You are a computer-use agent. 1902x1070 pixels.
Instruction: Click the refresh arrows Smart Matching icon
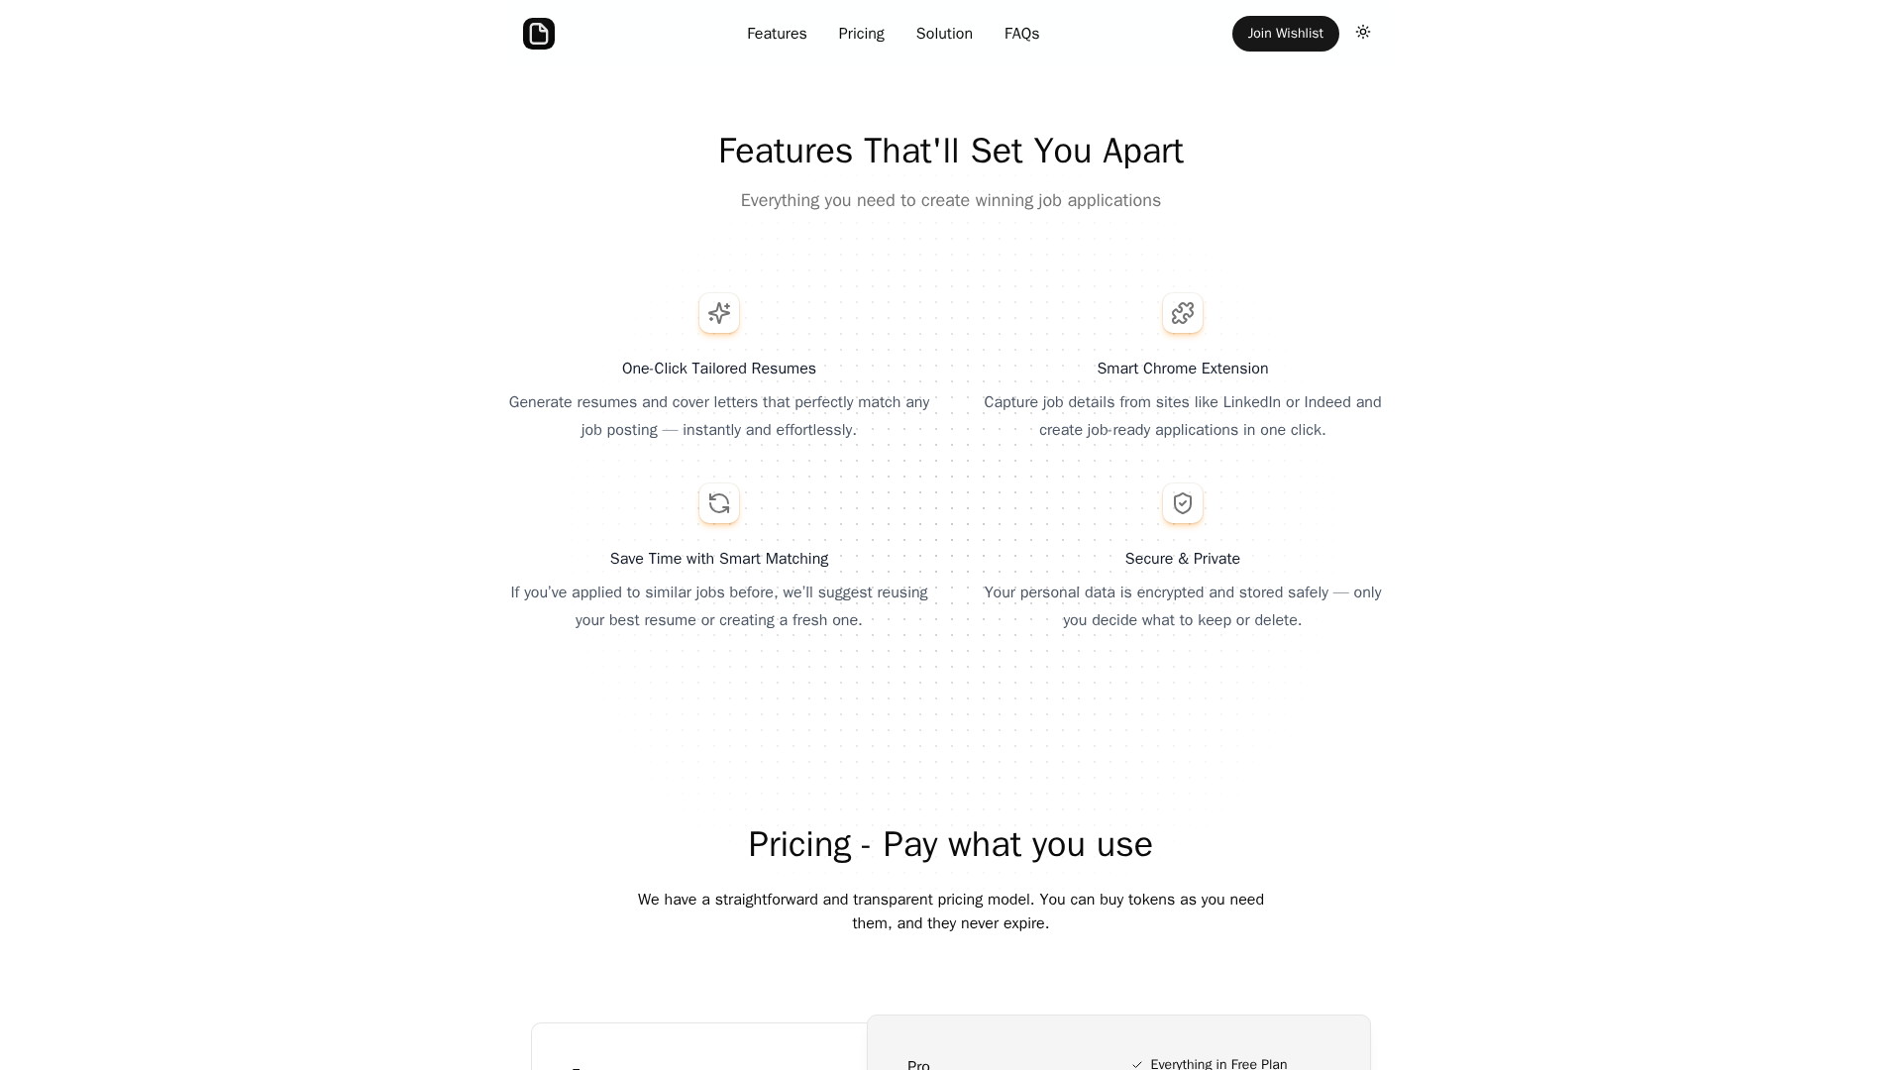719,503
